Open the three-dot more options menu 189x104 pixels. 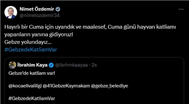(181, 9)
